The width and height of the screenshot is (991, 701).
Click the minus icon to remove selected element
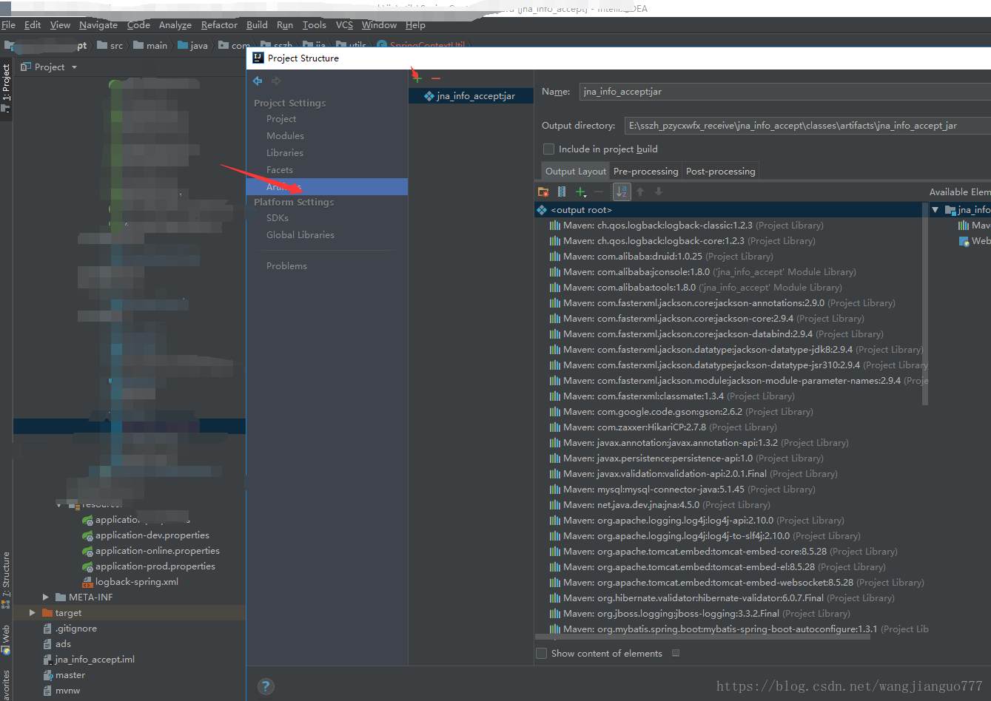[598, 192]
